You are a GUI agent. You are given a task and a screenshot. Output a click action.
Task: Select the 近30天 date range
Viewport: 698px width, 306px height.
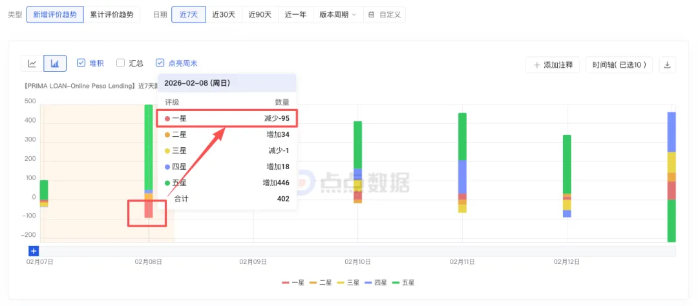[224, 14]
